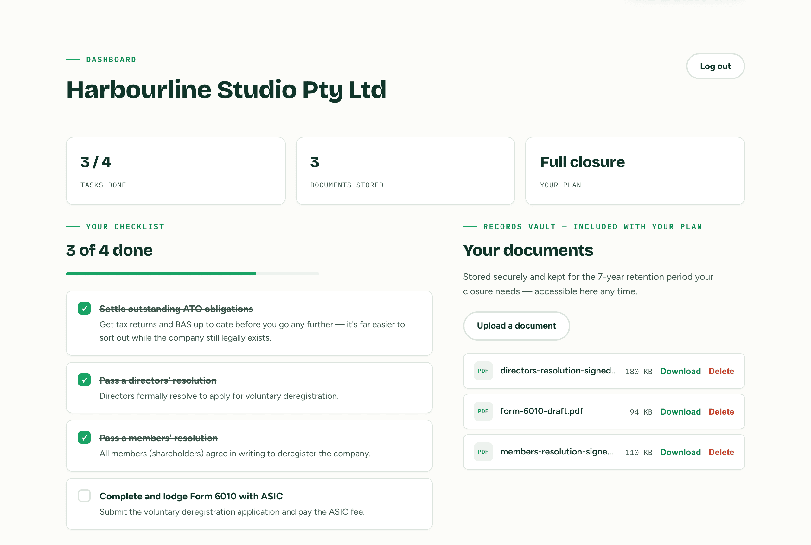Click Upload a document button

point(516,326)
